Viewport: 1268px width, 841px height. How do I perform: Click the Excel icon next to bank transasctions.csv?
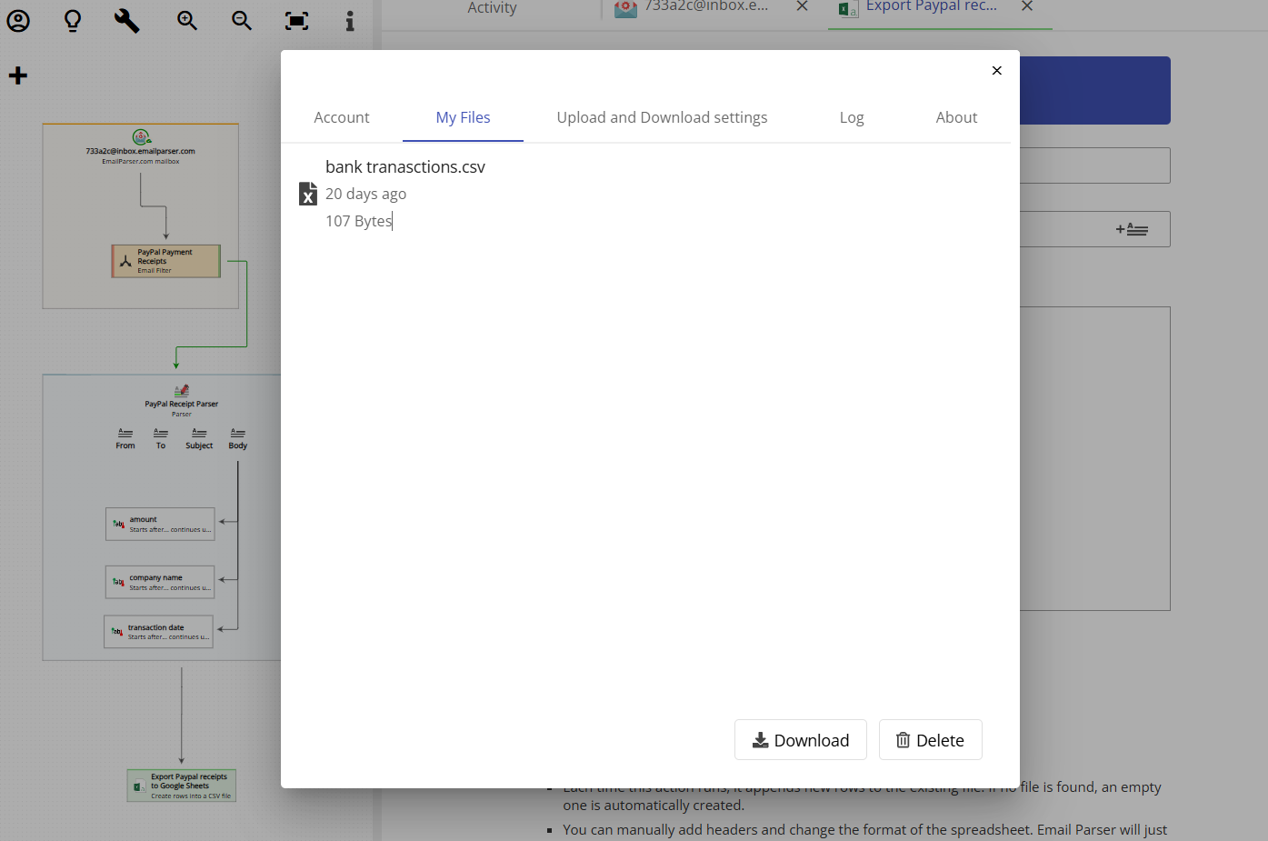[x=307, y=193]
